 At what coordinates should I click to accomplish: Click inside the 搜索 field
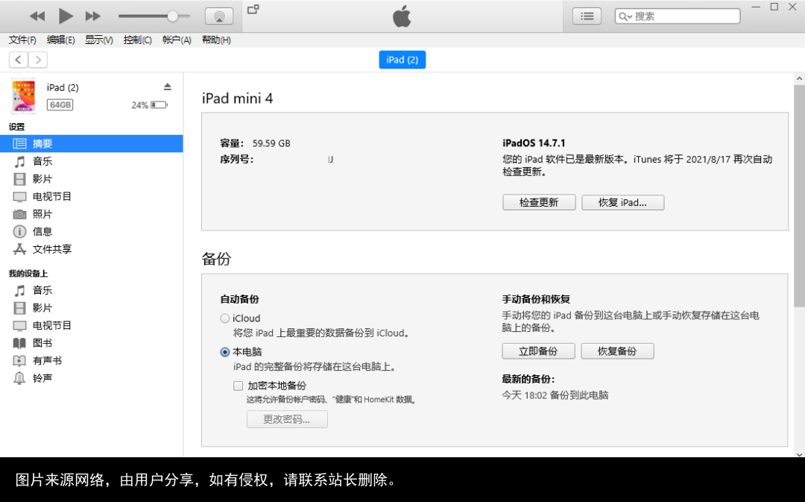tap(677, 16)
